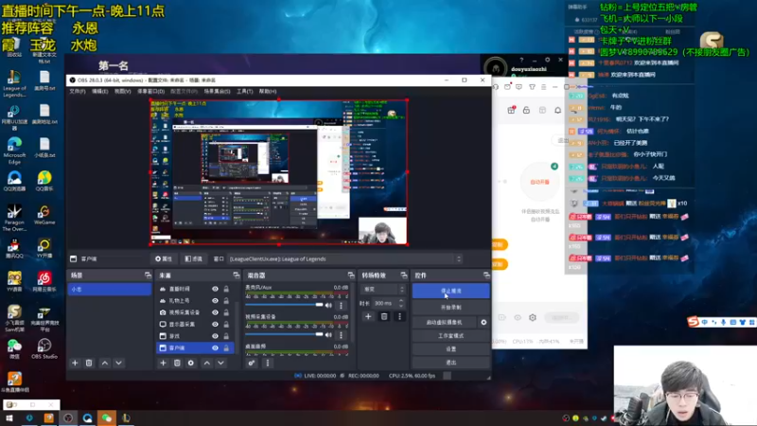
Task: Move the selected source up in the sources list
Action: [x=206, y=363]
